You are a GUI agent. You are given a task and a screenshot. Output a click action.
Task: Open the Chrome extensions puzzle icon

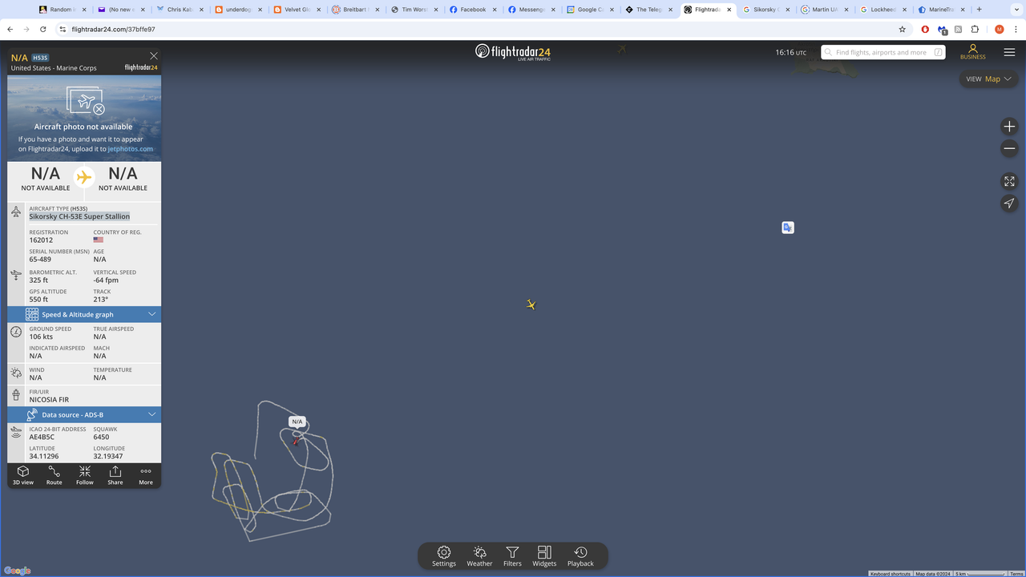click(975, 29)
